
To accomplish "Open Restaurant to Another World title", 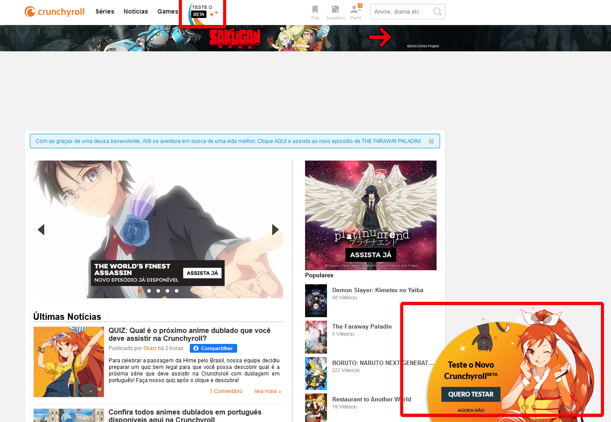I will [x=372, y=399].
